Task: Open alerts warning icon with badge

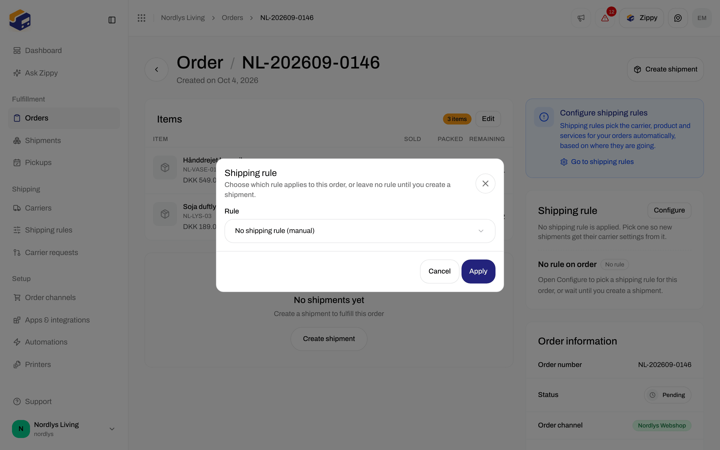Action: pyautogui.click(x=605, y=18)
